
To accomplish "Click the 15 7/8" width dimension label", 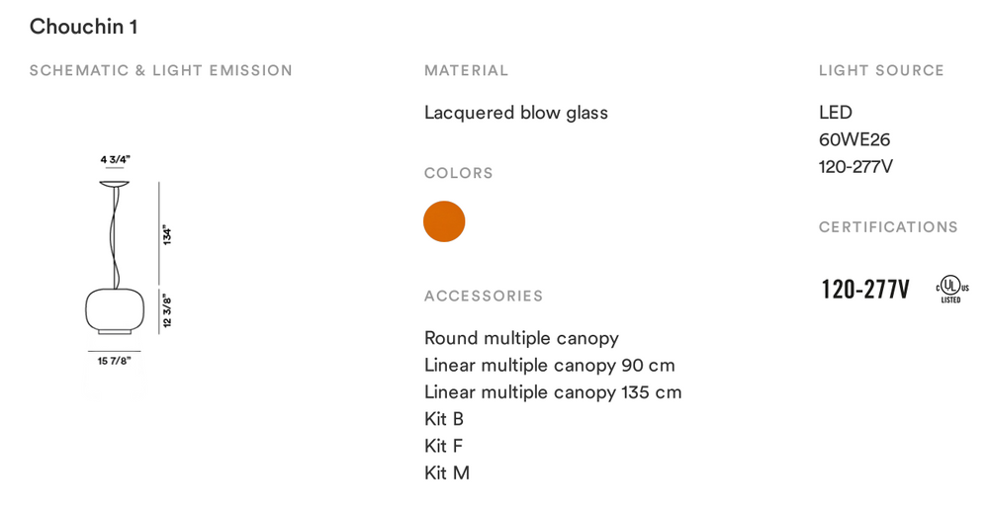I will click(114, 362).
